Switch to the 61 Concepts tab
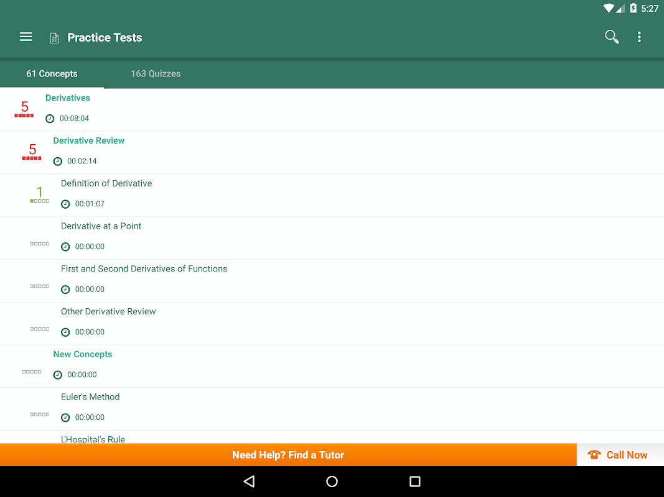Screen dimensions: 664x497 pyautogui.click(x=52, y=73)
